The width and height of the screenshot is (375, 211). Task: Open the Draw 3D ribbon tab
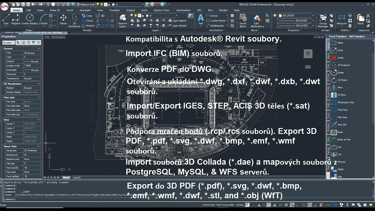click(55, 10)
